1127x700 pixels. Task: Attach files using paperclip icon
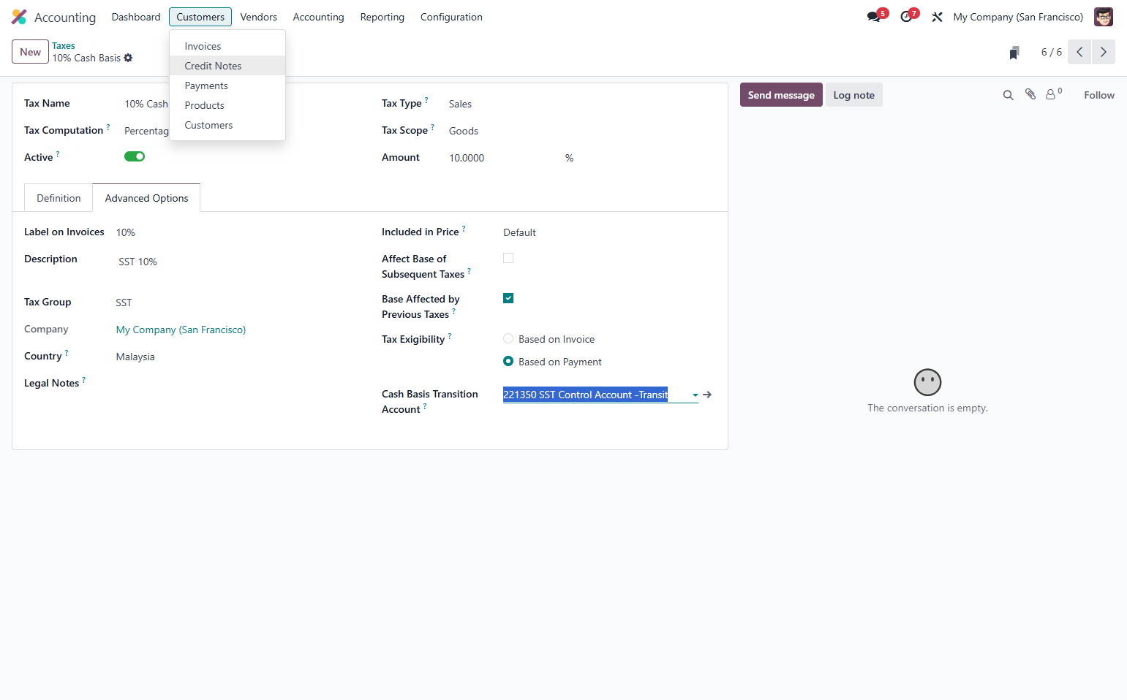(1030, 94)
